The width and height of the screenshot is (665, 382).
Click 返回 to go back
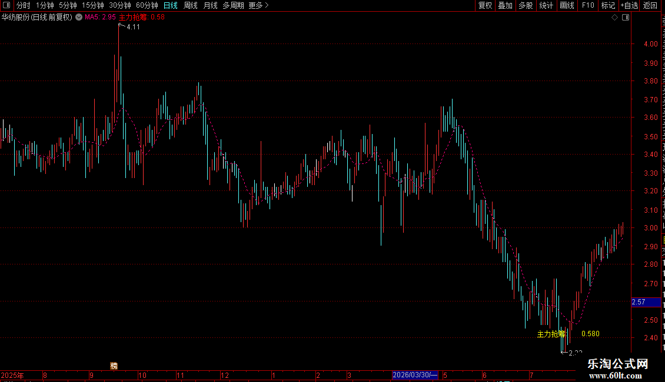(x=650, y=5)
